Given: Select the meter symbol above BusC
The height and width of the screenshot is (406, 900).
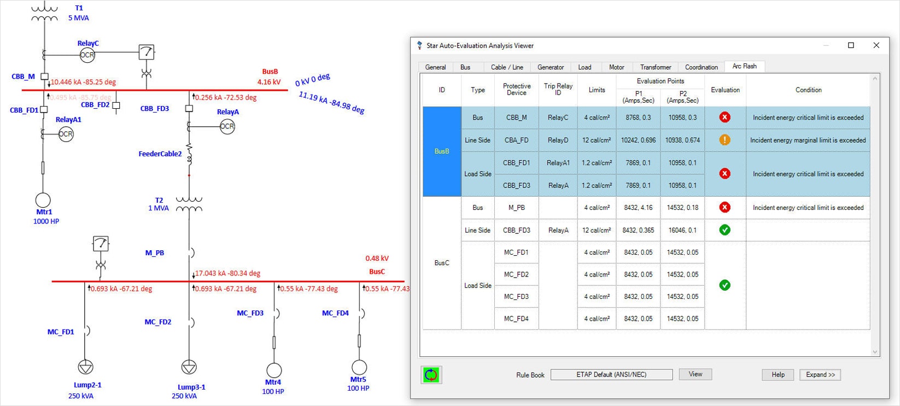Looking at the screenshot, I should tap(101, 244).
